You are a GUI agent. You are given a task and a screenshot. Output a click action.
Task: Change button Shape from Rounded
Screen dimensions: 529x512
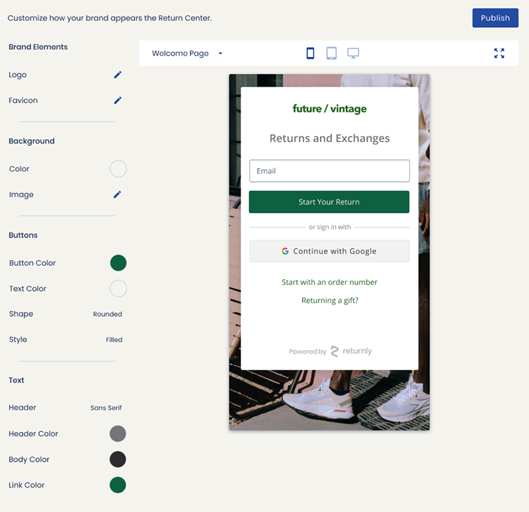[107, 314]
